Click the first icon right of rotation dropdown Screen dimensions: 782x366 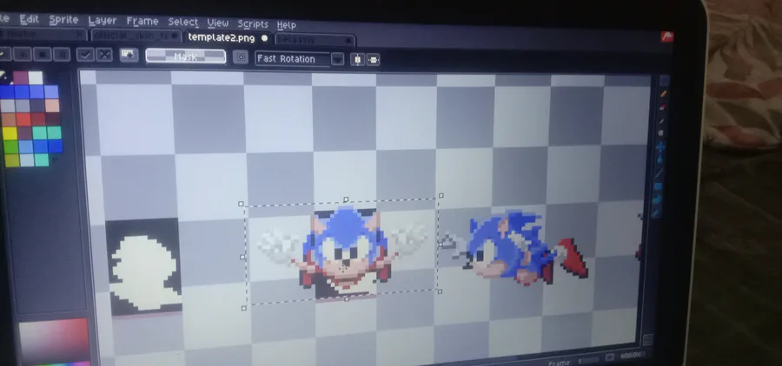point(357,59)
